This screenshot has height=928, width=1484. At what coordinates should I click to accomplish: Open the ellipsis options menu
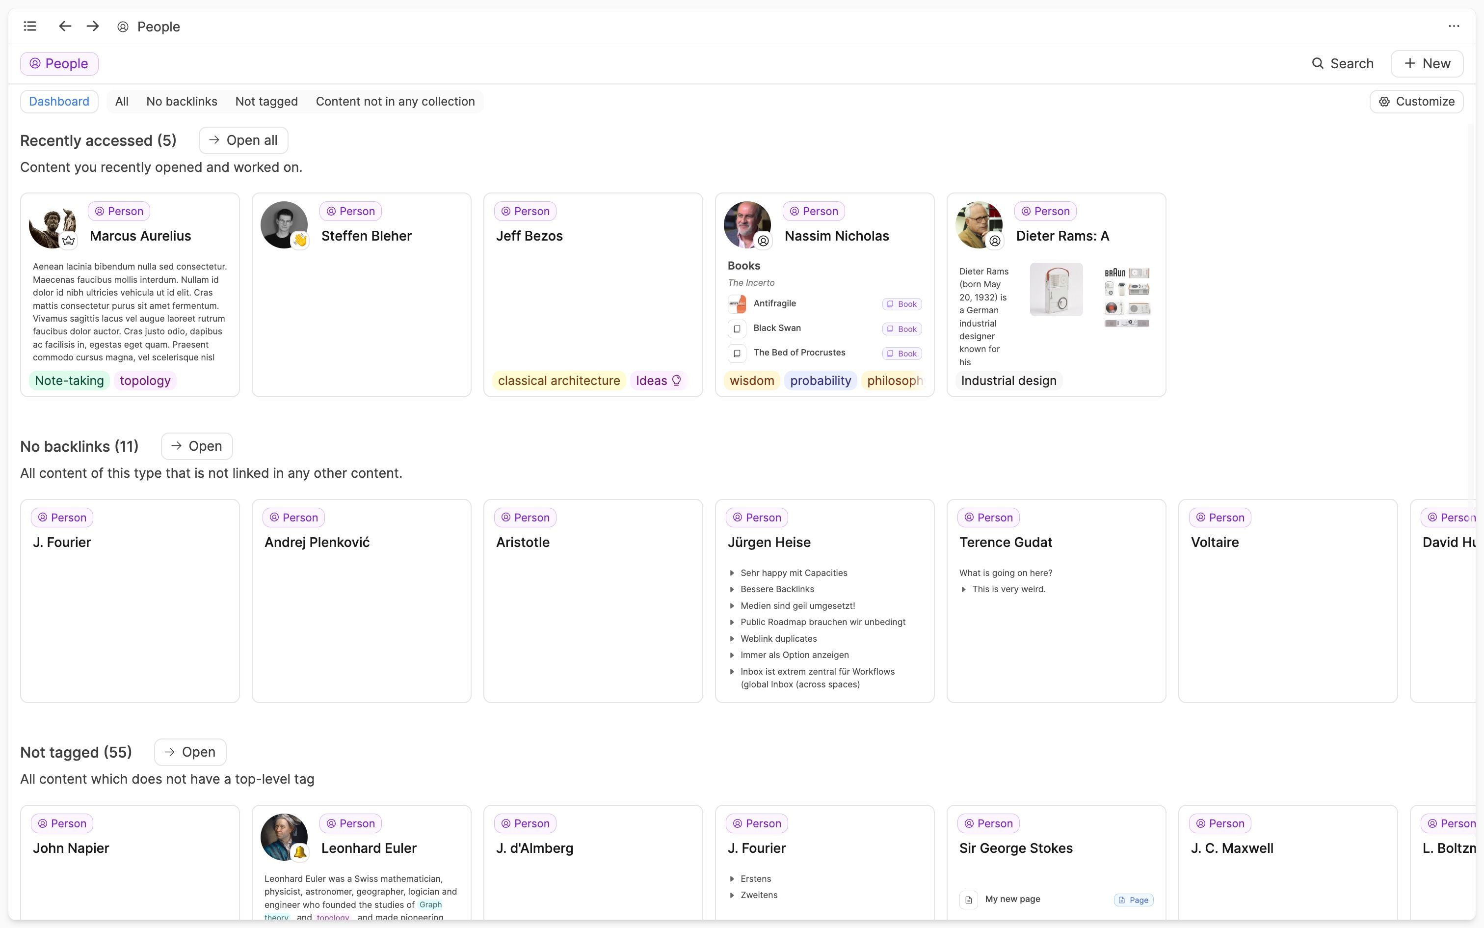1455,26
